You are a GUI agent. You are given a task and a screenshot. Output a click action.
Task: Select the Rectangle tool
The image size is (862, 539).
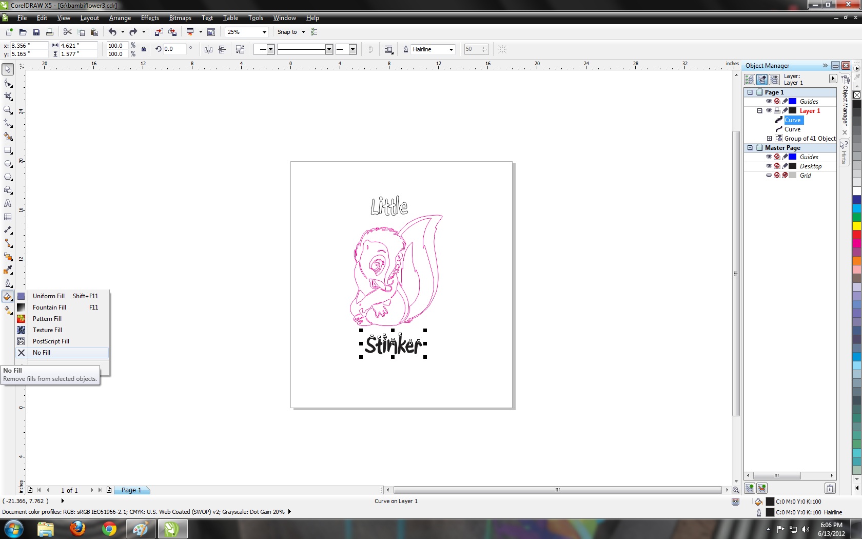8,150
